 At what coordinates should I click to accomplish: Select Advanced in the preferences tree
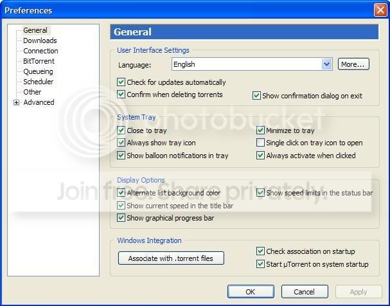(x=39, y=102)
